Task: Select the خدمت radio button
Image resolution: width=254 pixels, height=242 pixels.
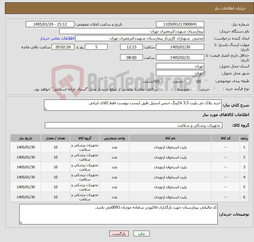Action: 188,81
